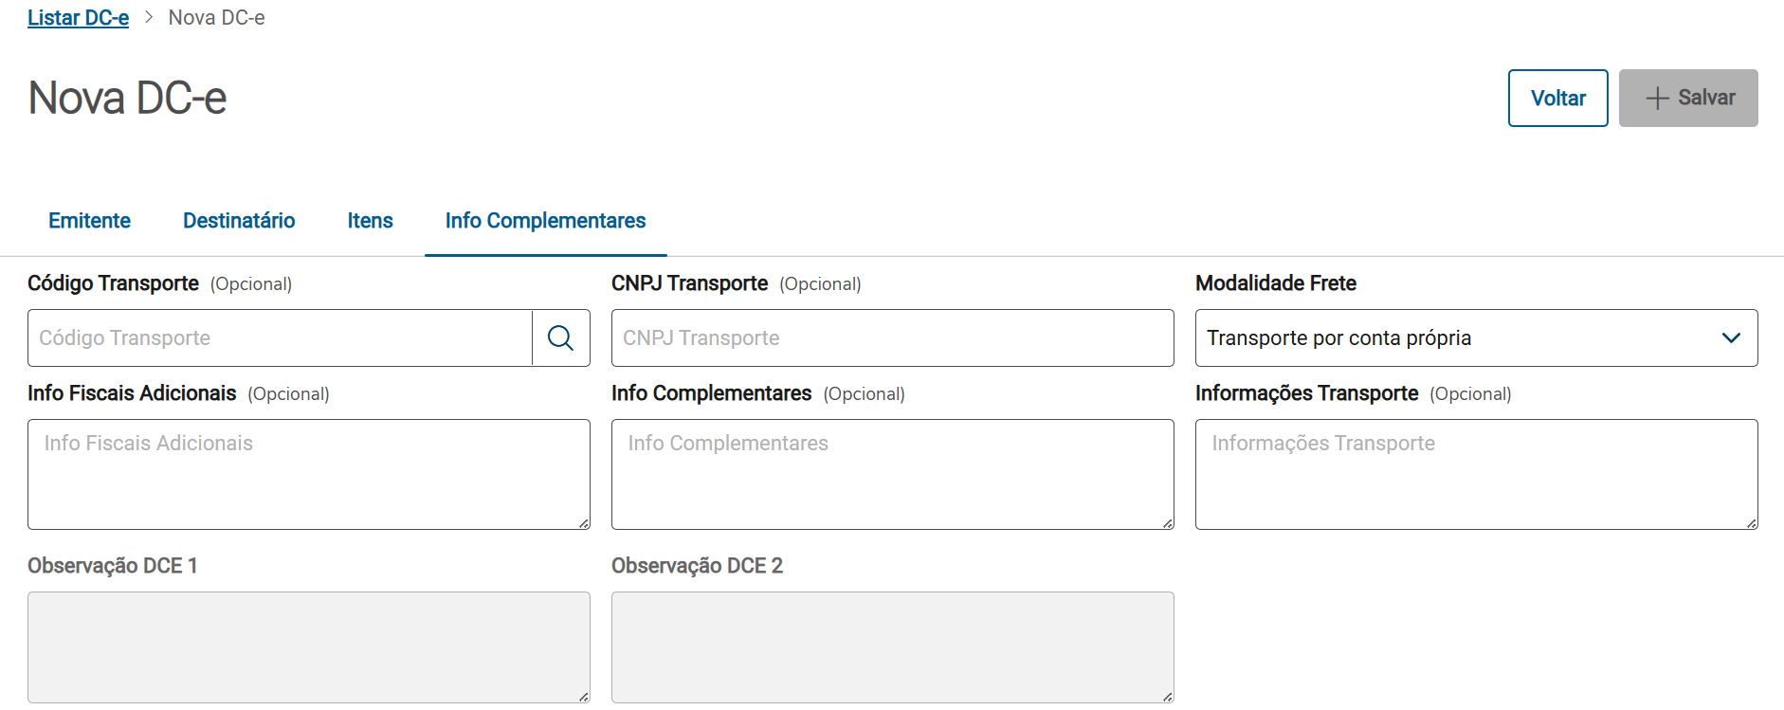The height and width of the screenshot is (710, 1784).
Task: Switch to the Emitente tab
Action: click(x=89, y=221)
